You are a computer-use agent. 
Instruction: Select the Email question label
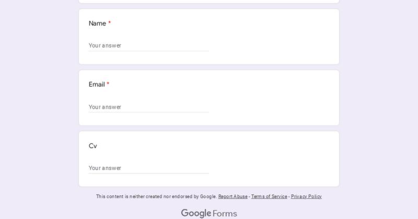pyautogui.click(x=97, y=84)
